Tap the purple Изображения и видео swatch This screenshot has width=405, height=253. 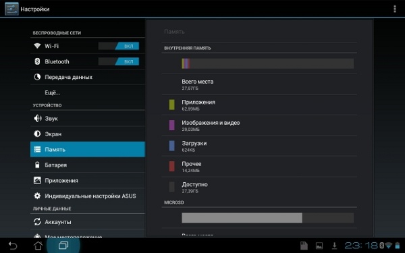(x=171, y=125)
